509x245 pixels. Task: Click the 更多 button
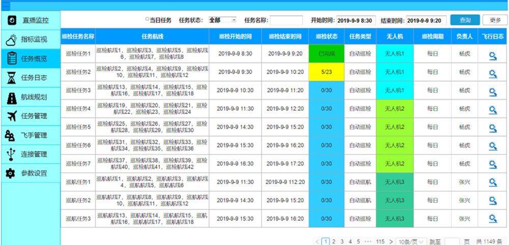tap(495, 20)
